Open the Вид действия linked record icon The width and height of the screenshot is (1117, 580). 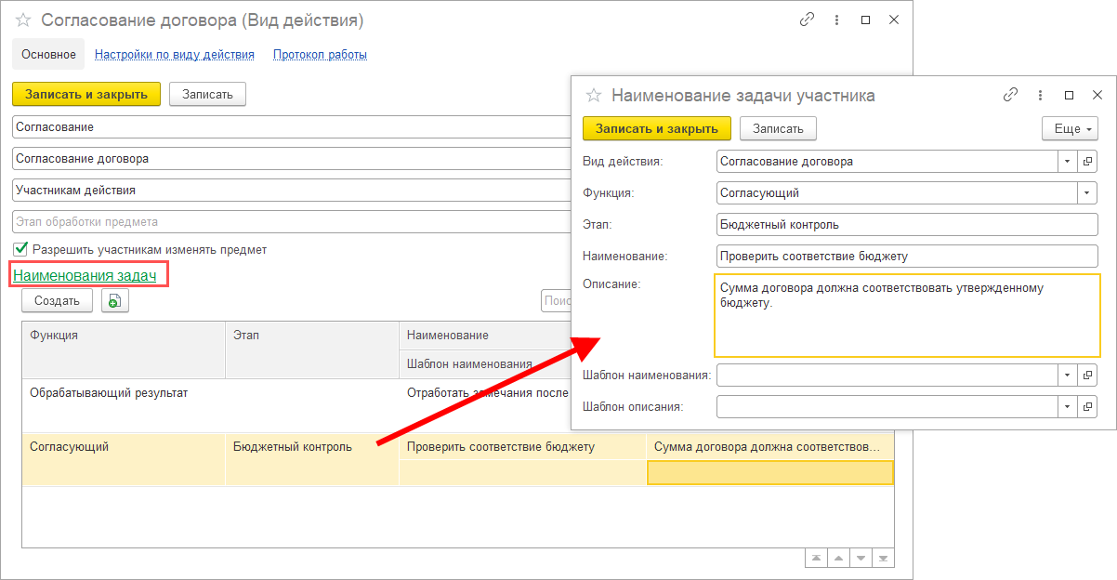[1088, 161]
